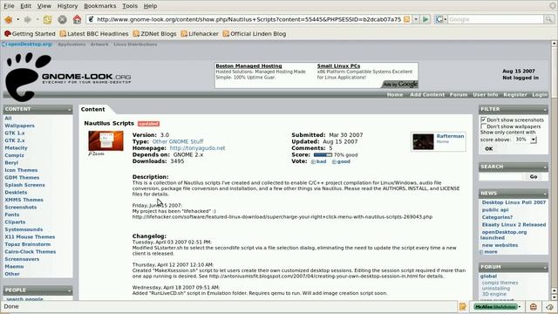Screen dimensions: 558x314
Task: Open the Help menu
Action: tap(150, 6)
